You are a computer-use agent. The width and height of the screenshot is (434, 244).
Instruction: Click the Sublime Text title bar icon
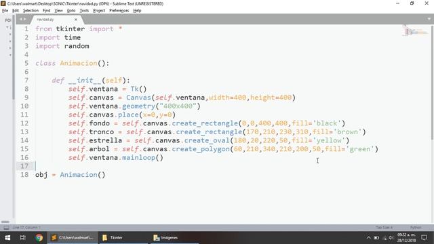coord(3,3)
